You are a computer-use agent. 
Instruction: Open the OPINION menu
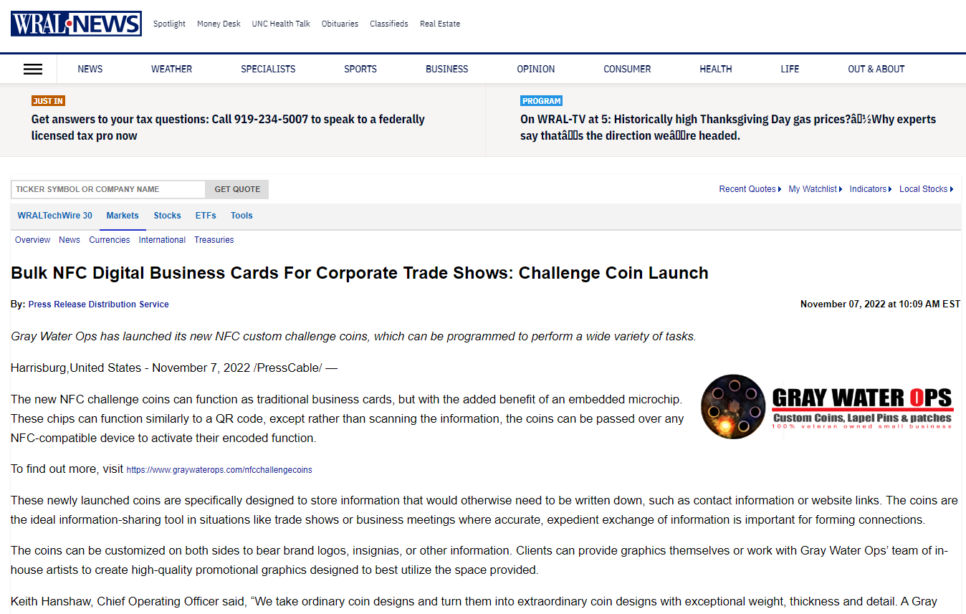(x=536, y=69)
